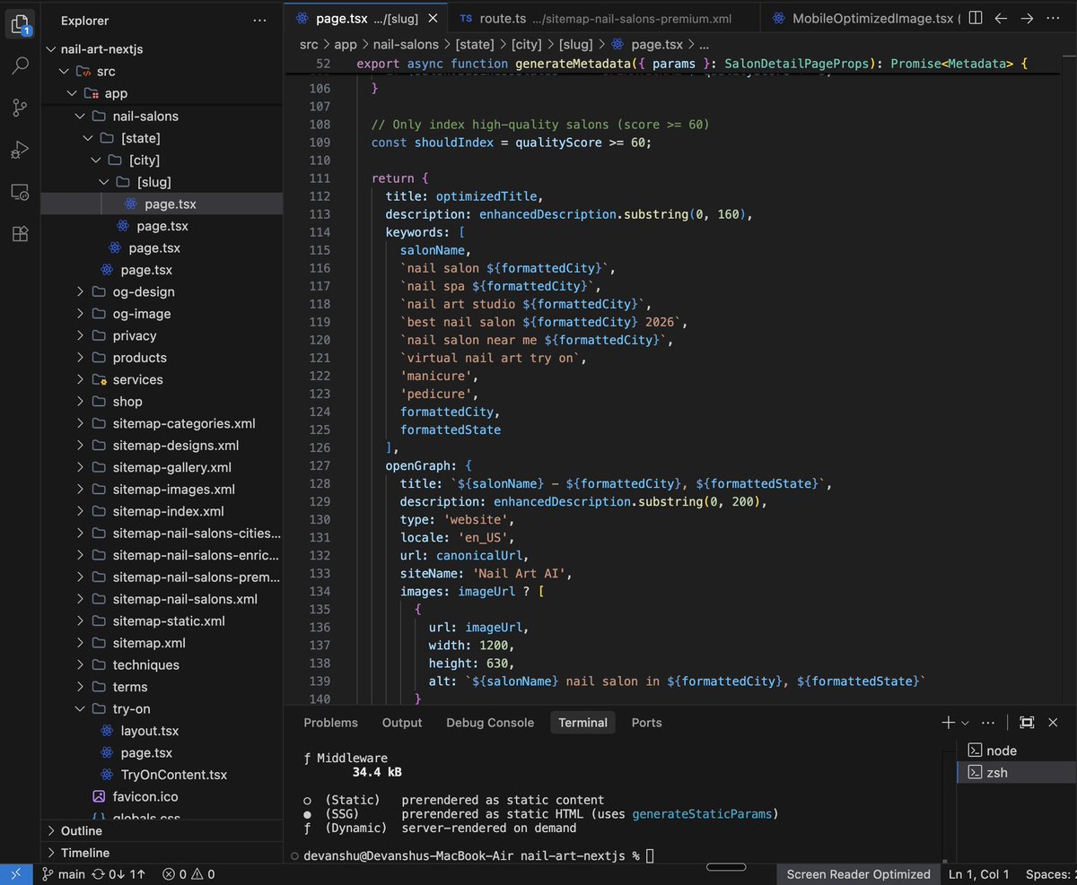This screenshot has width=1077, height=885.
Task: Open favicon.ico file
Action: pos(162,796)
